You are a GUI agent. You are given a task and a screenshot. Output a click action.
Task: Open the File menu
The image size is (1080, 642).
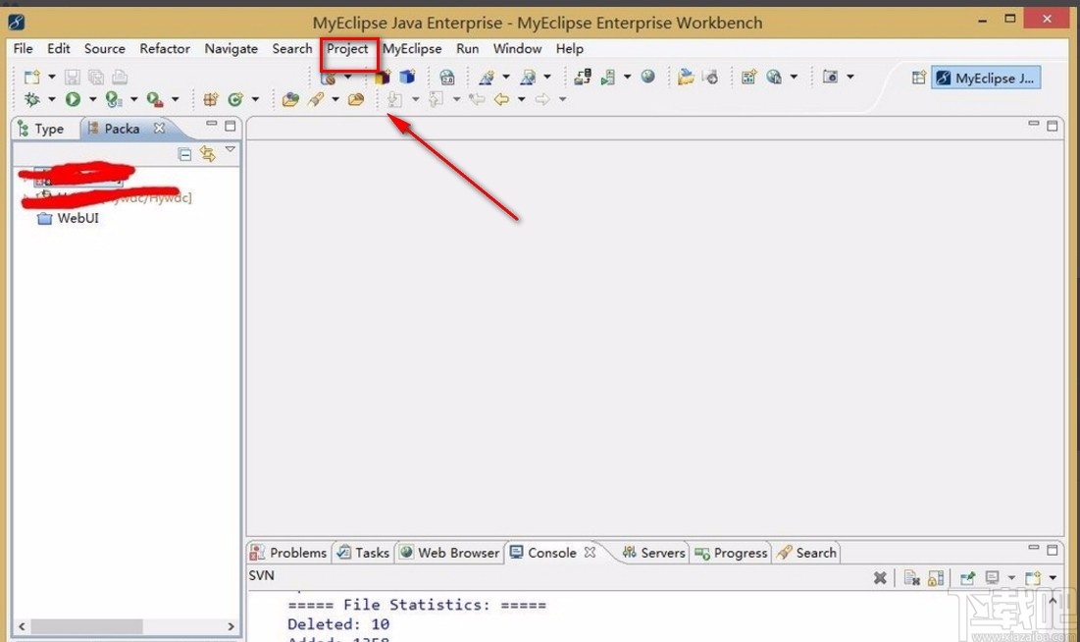(x=23, y=49)
